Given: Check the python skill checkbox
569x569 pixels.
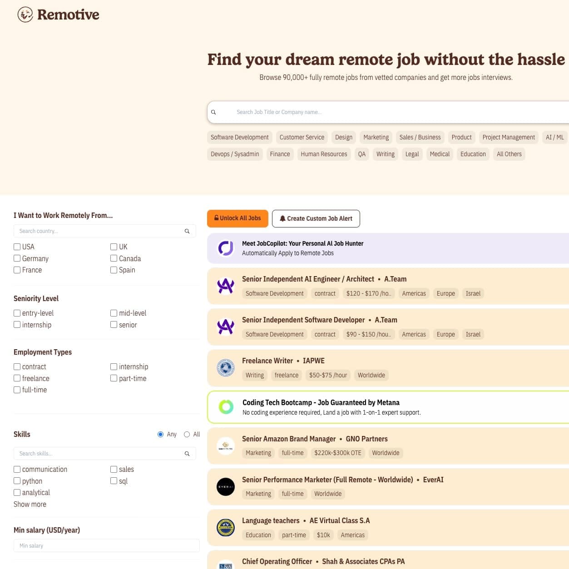Looking at the screenshot, I should (17, 480).
